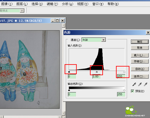150x118 pixels.
Task: Open the 视图 menu
Action: click(x=83, y=4)
